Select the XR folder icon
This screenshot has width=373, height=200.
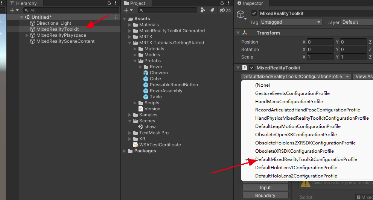pyautogui.click(x=135, y=139)
